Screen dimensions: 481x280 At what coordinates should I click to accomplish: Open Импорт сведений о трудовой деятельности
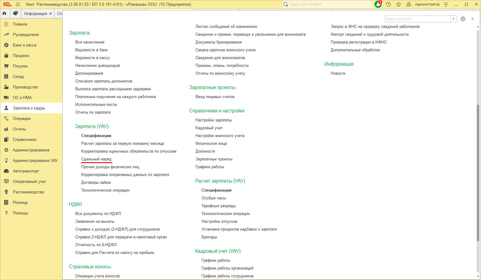point(370,34)
